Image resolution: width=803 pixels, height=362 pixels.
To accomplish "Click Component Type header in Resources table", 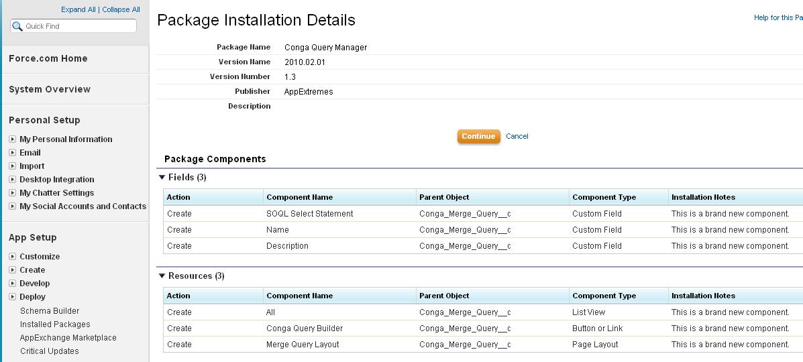I will click(604, 296).
